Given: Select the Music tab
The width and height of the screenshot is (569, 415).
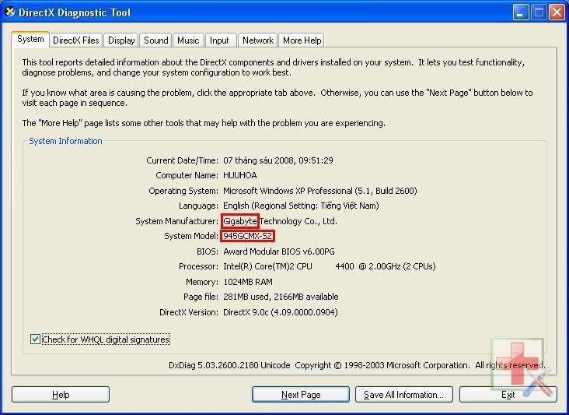Looking at the screenshot, I should 188,40.
